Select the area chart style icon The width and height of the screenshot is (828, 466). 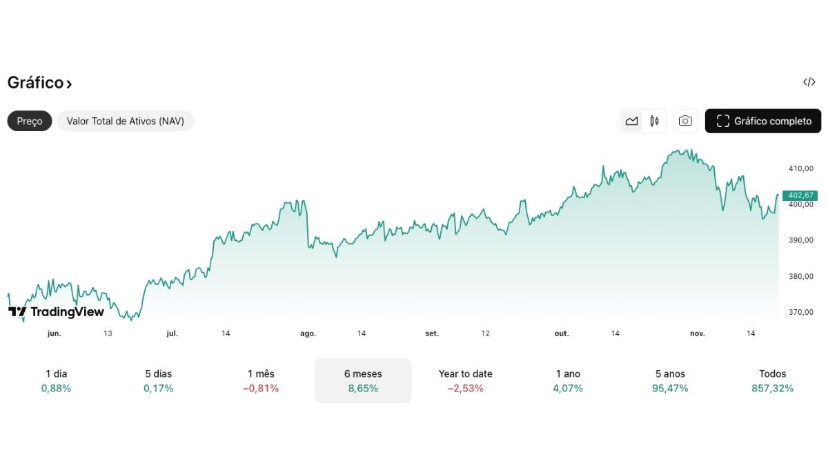631,121
